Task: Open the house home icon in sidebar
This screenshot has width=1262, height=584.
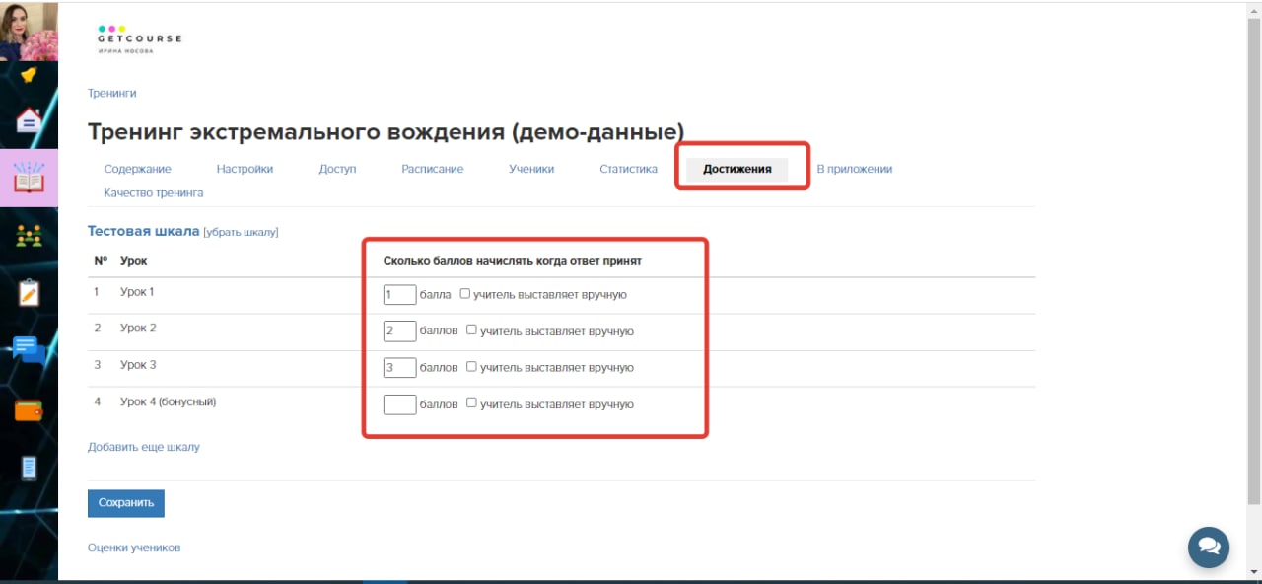Action: (29, 121)
